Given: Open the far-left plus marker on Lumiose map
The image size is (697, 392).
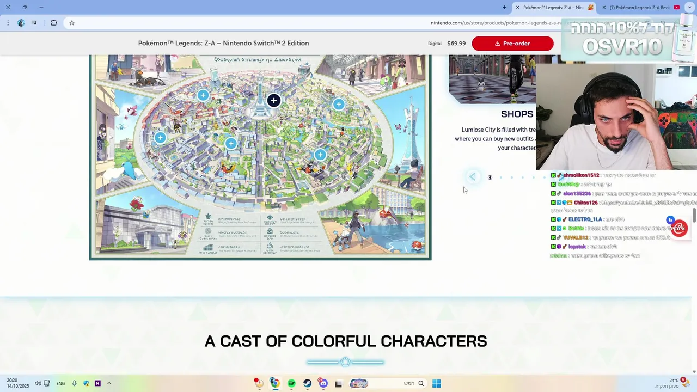Looking at the screenshot, I should click(x=160, y=138).
